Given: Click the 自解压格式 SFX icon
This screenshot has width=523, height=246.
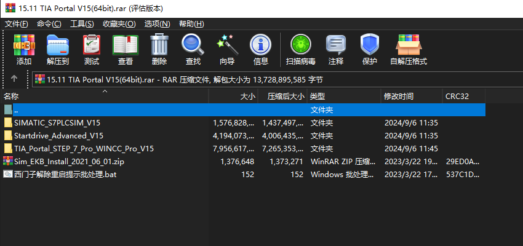Looking at the screenshot, I should [x=409, y=45].
